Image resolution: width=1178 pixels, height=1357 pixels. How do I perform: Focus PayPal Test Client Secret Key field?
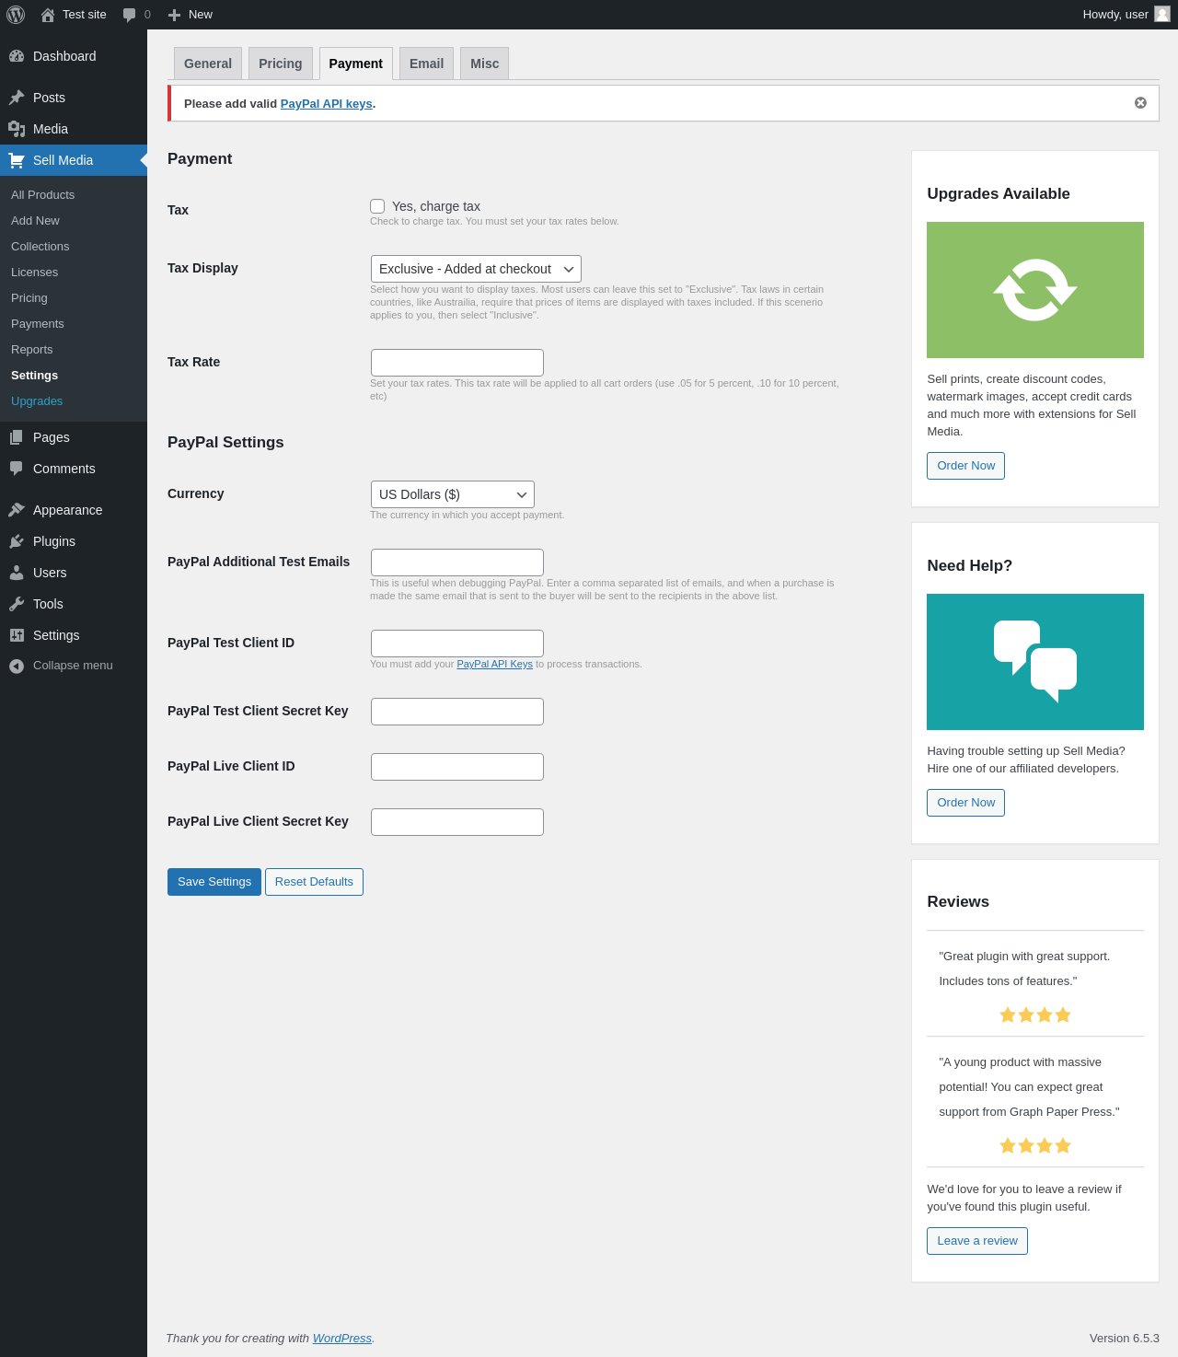click(457, 712)
